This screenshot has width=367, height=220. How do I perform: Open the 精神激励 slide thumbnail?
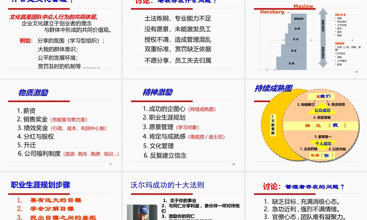pyautogui.click(x=183, y=125)
